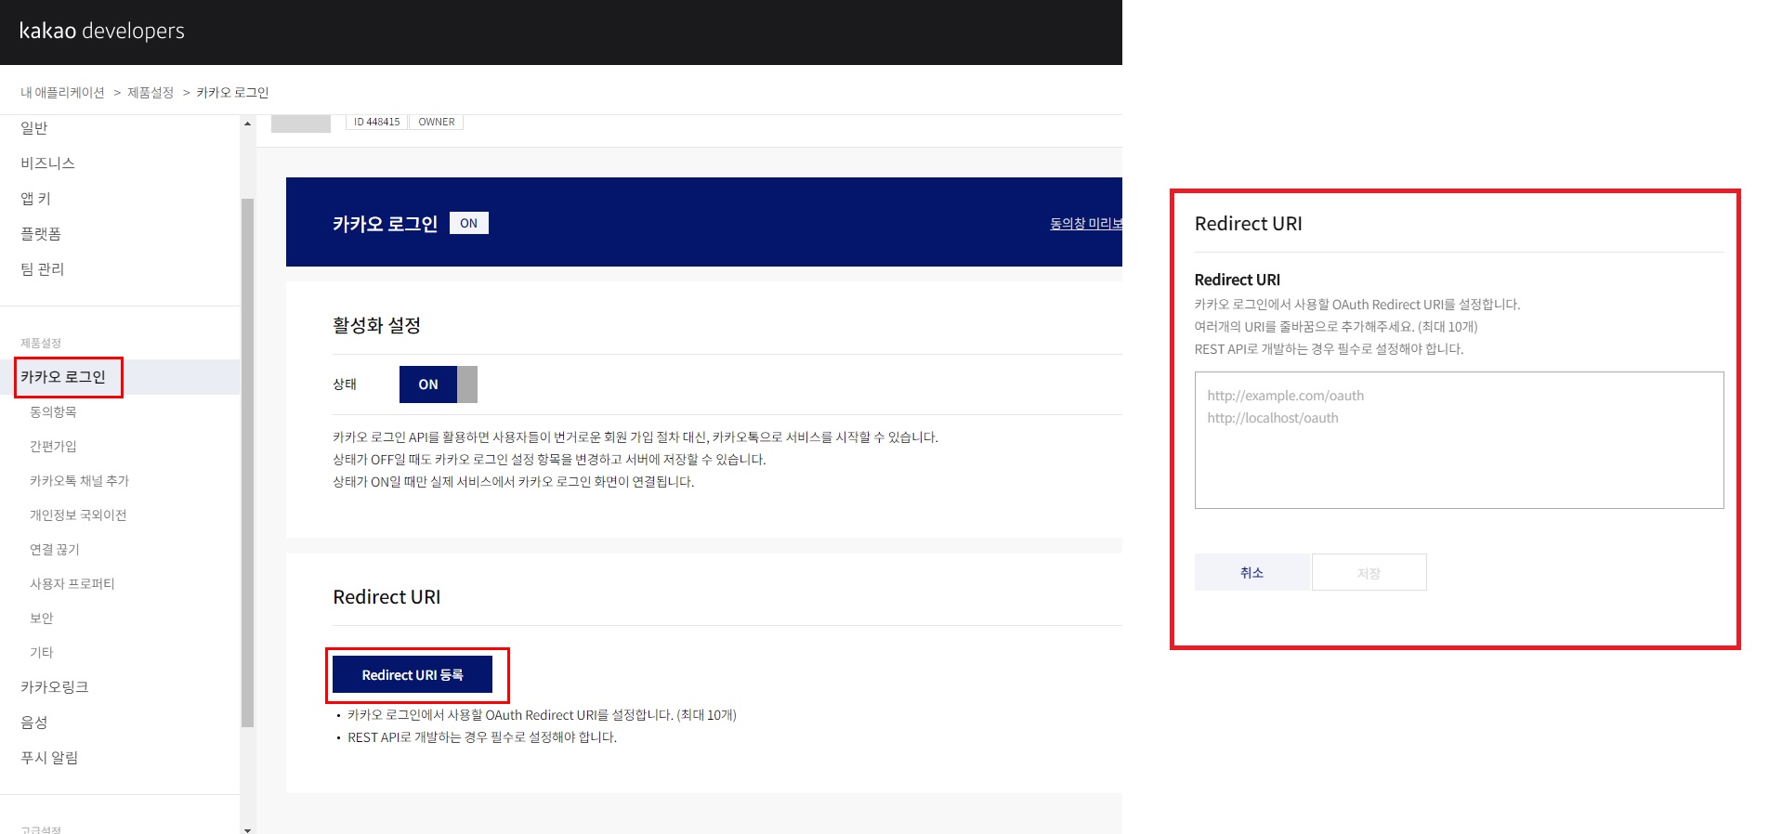Click the kakao developers logo
Screen dimensions: 1769x834
[x=102, y=31]
